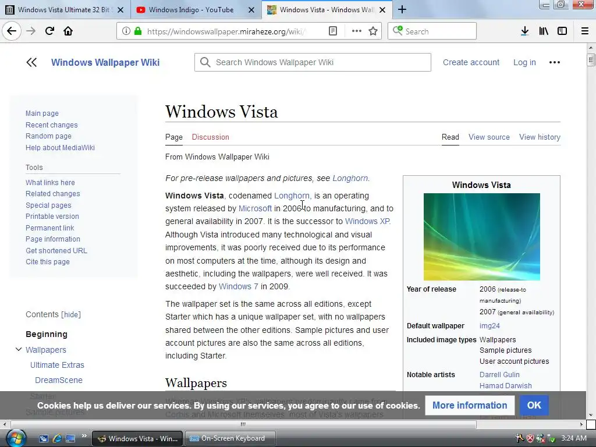Click the Windows Vista infobox wallpaper thumbnail
Screen dimensions: 596x447
coord(481,237)
